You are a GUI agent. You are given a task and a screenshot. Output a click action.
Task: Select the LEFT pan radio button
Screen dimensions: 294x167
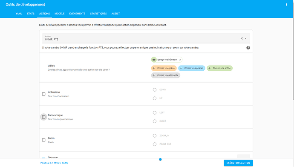pyautogui.click(x=155, y=112)
